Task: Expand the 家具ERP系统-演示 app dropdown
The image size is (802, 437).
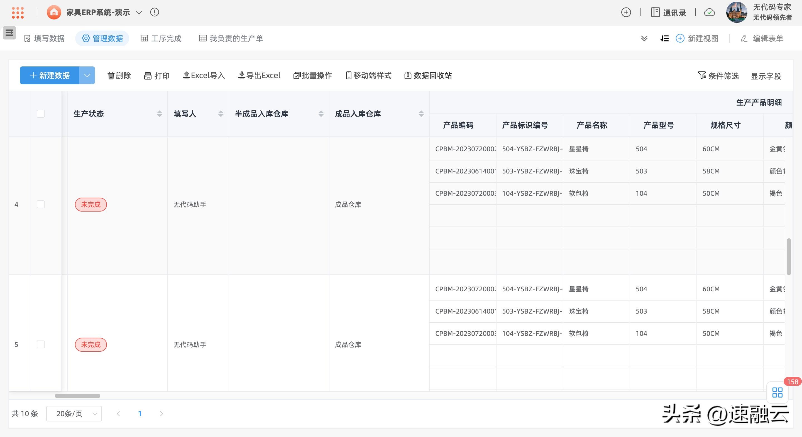Action: click(139, 13)
